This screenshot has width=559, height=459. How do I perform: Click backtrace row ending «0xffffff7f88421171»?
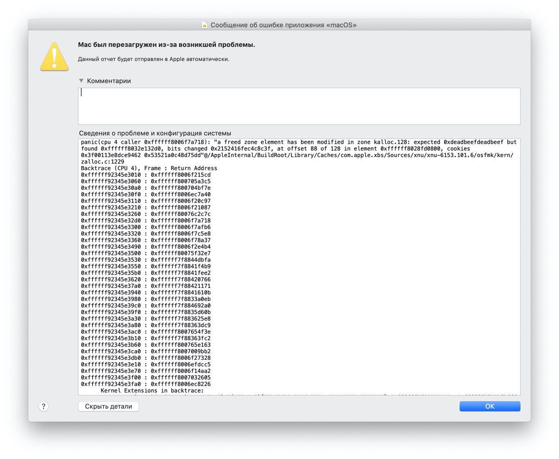click(146, 286)
